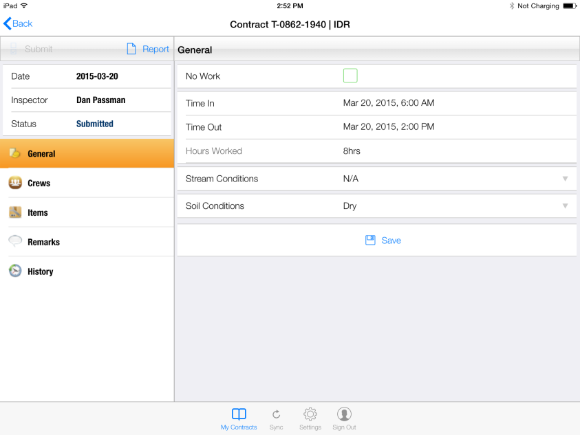Open Settings gear in bottom bar

point(310,414)
